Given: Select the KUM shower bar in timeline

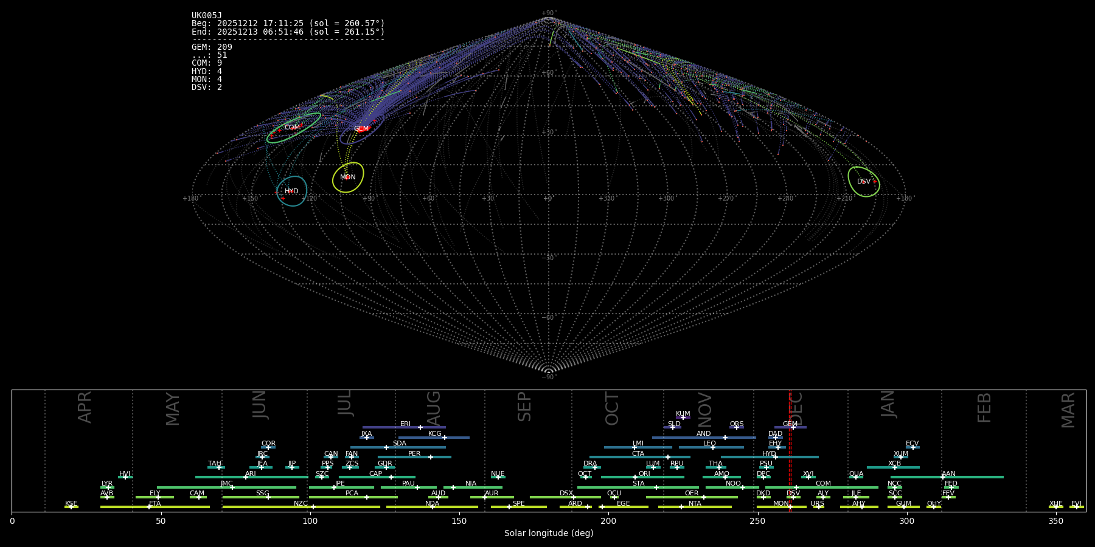Looking at the screenshot, I should tap(683, 418).
